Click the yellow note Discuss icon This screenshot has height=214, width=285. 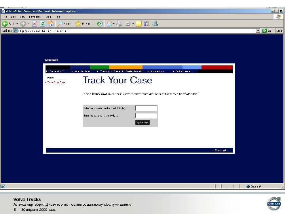coord(139,24)
